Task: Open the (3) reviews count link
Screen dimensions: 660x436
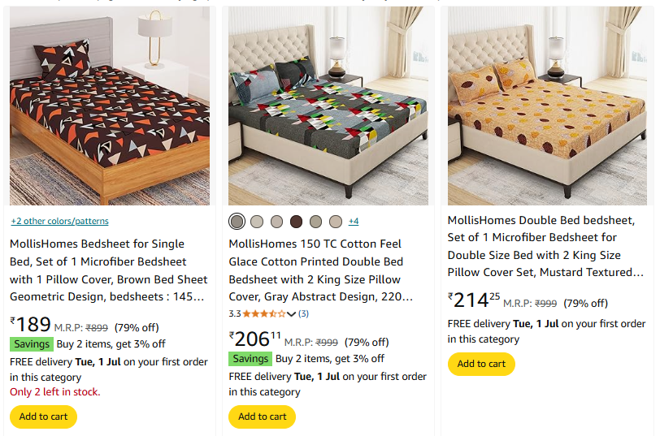Action: pos(303,313)
